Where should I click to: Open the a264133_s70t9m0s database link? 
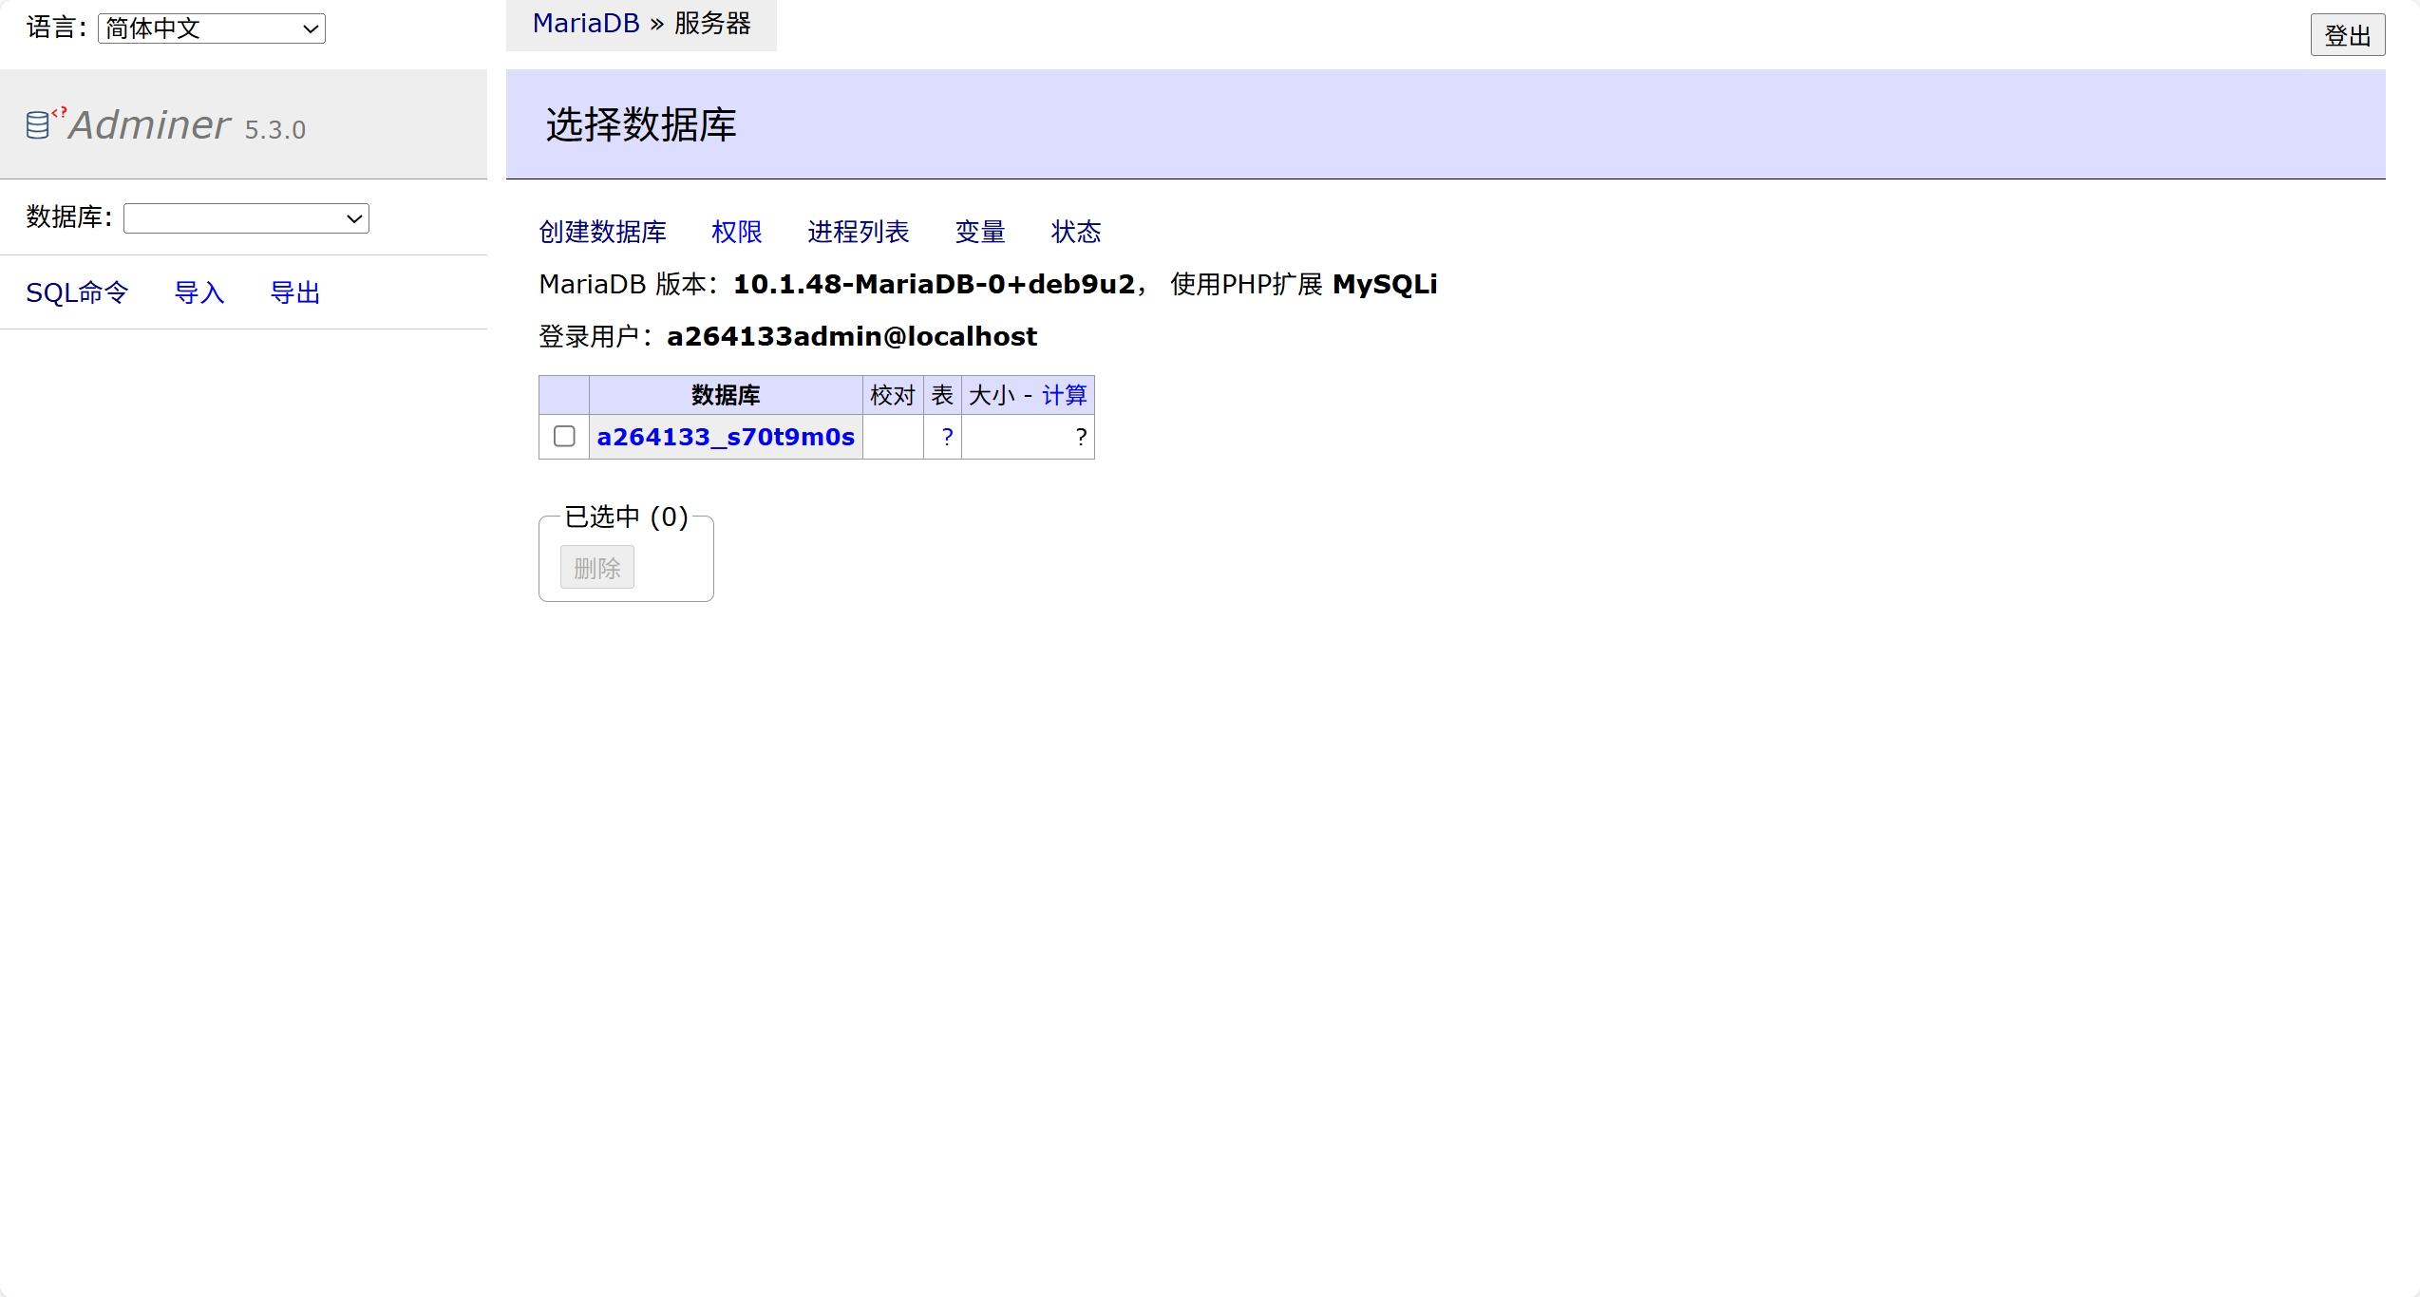point(726,437)
